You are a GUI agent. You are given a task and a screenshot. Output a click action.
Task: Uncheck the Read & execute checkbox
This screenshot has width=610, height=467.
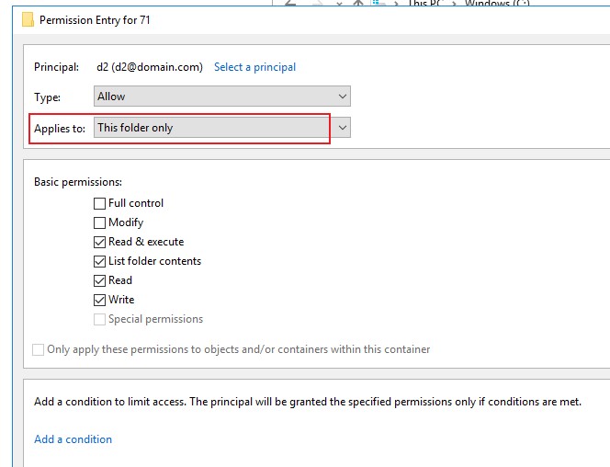pos(99,242)
